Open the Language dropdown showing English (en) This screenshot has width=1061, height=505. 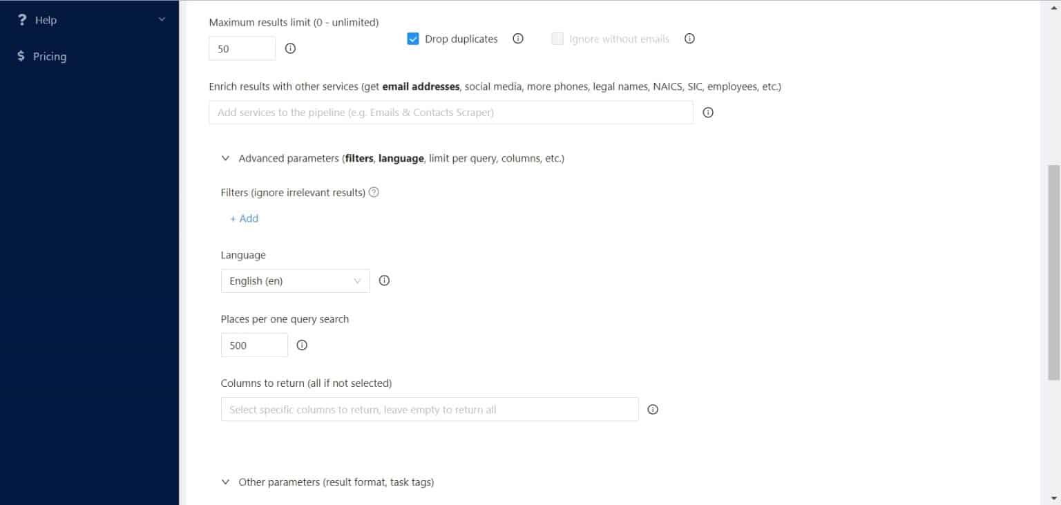[x=295, y=280]
